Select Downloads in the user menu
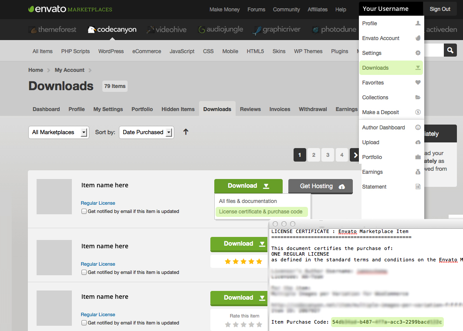 point(391,68)
